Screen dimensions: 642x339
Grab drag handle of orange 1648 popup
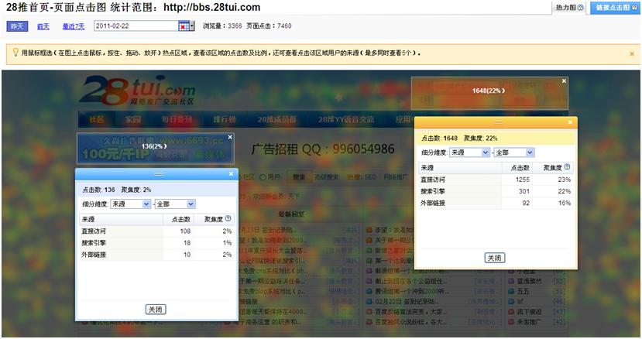[497, 122]
